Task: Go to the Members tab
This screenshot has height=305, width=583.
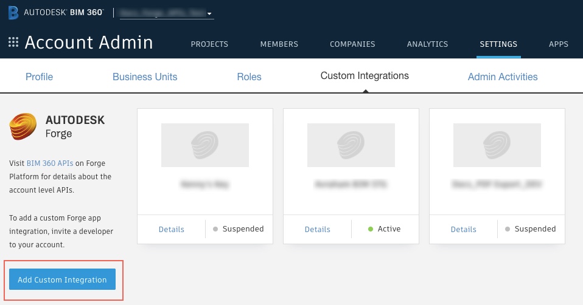Action: click(279, 44)
